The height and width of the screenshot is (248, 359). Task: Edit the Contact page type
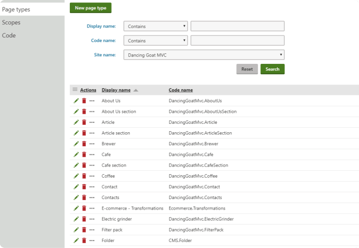tap(76, 187)
